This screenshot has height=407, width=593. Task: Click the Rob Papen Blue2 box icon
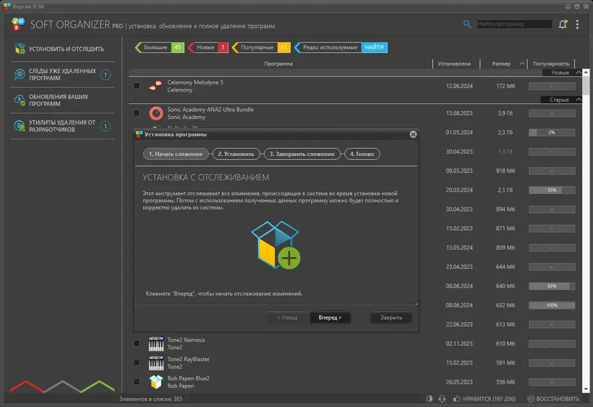click(156, 382)
